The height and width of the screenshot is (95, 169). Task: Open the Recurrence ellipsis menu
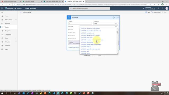[118, 17]
